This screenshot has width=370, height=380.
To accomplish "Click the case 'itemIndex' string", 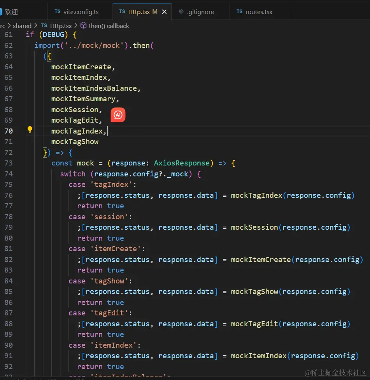I will [113, 345].
